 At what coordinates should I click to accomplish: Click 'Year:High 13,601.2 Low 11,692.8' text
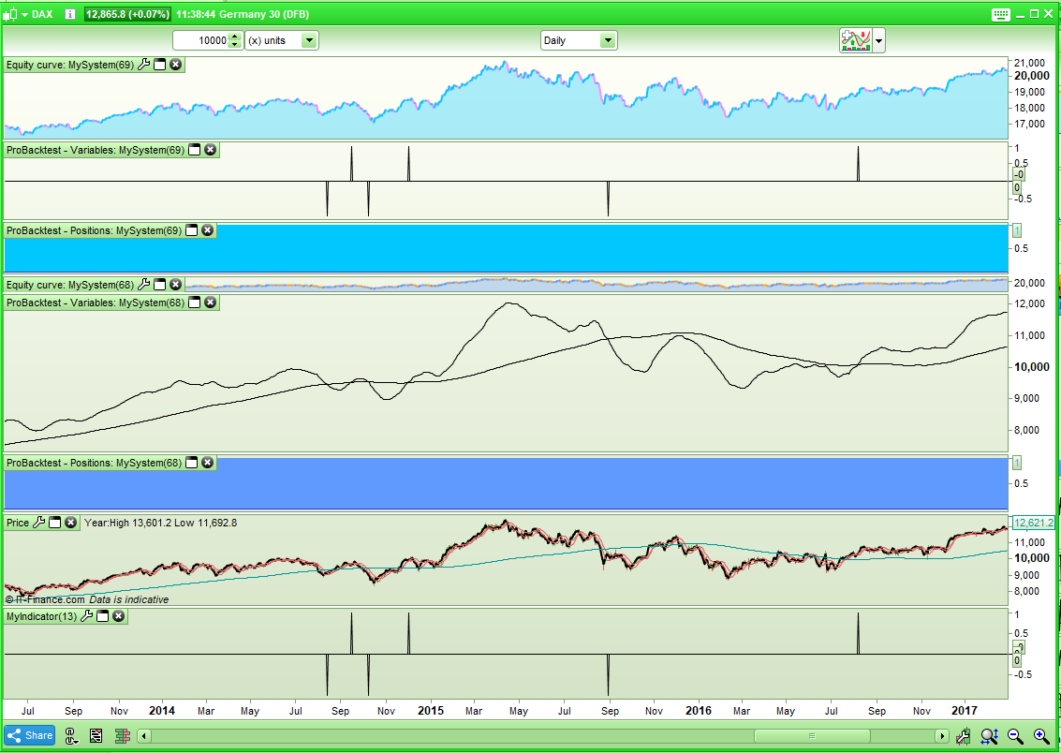pyautogui.click(x=160, y=523)
